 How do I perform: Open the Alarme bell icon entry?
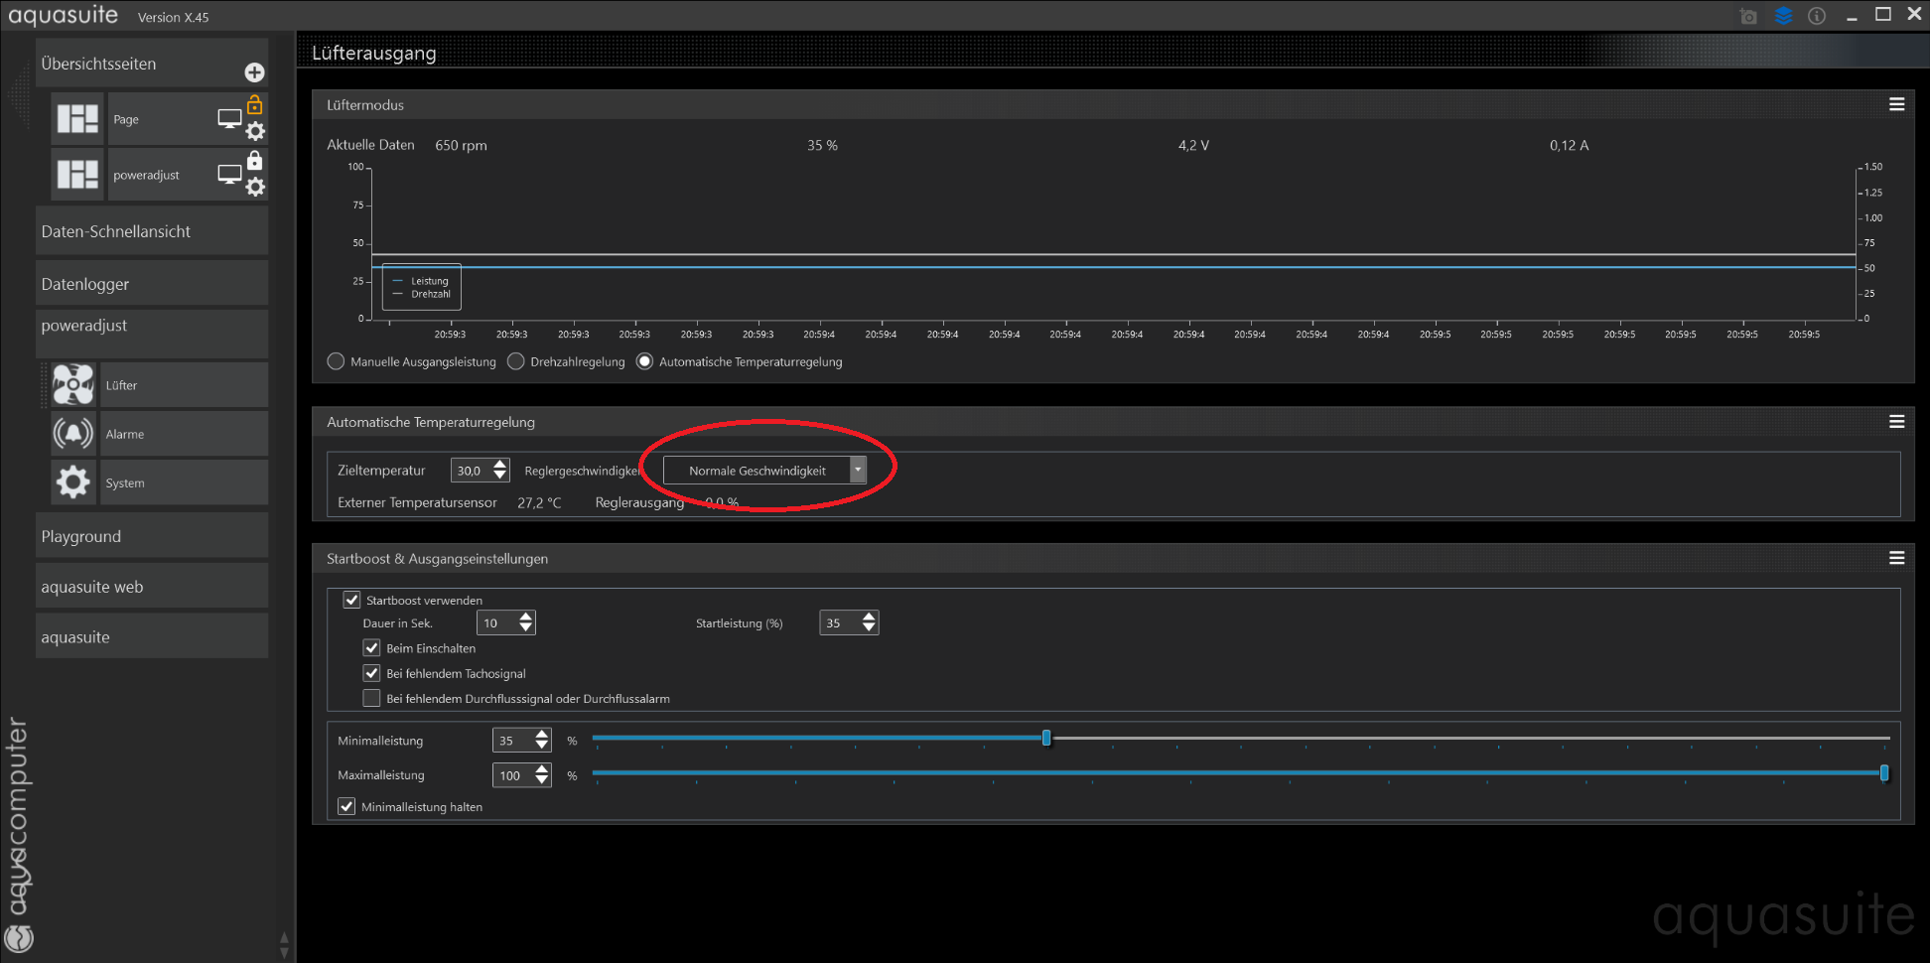(x=73, y=434)
